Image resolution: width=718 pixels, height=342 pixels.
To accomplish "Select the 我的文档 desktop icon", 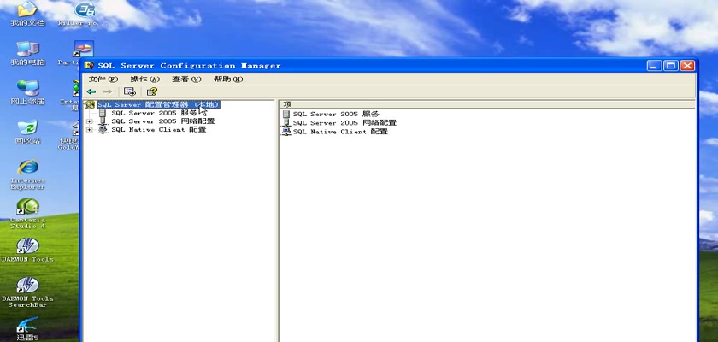I will click(28, 14).
